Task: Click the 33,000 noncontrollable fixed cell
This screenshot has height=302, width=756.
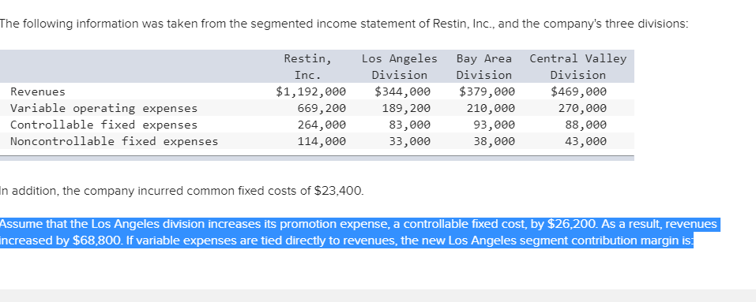Action: click(410, 141)
